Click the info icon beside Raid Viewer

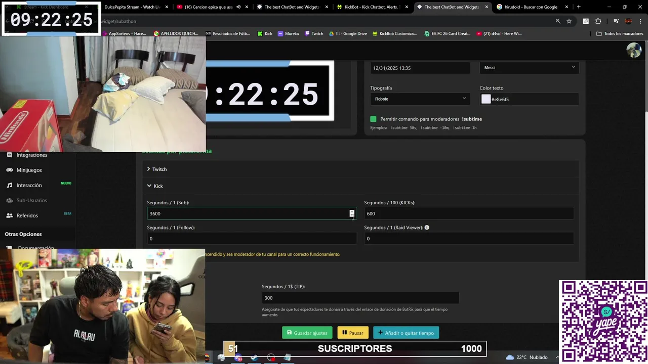[x=427, y=227]
